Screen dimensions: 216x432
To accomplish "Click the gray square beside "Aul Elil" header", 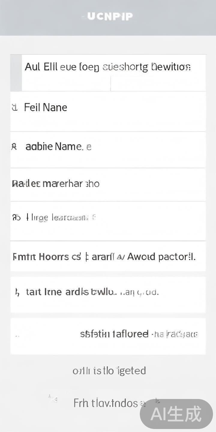I will 16,73.
